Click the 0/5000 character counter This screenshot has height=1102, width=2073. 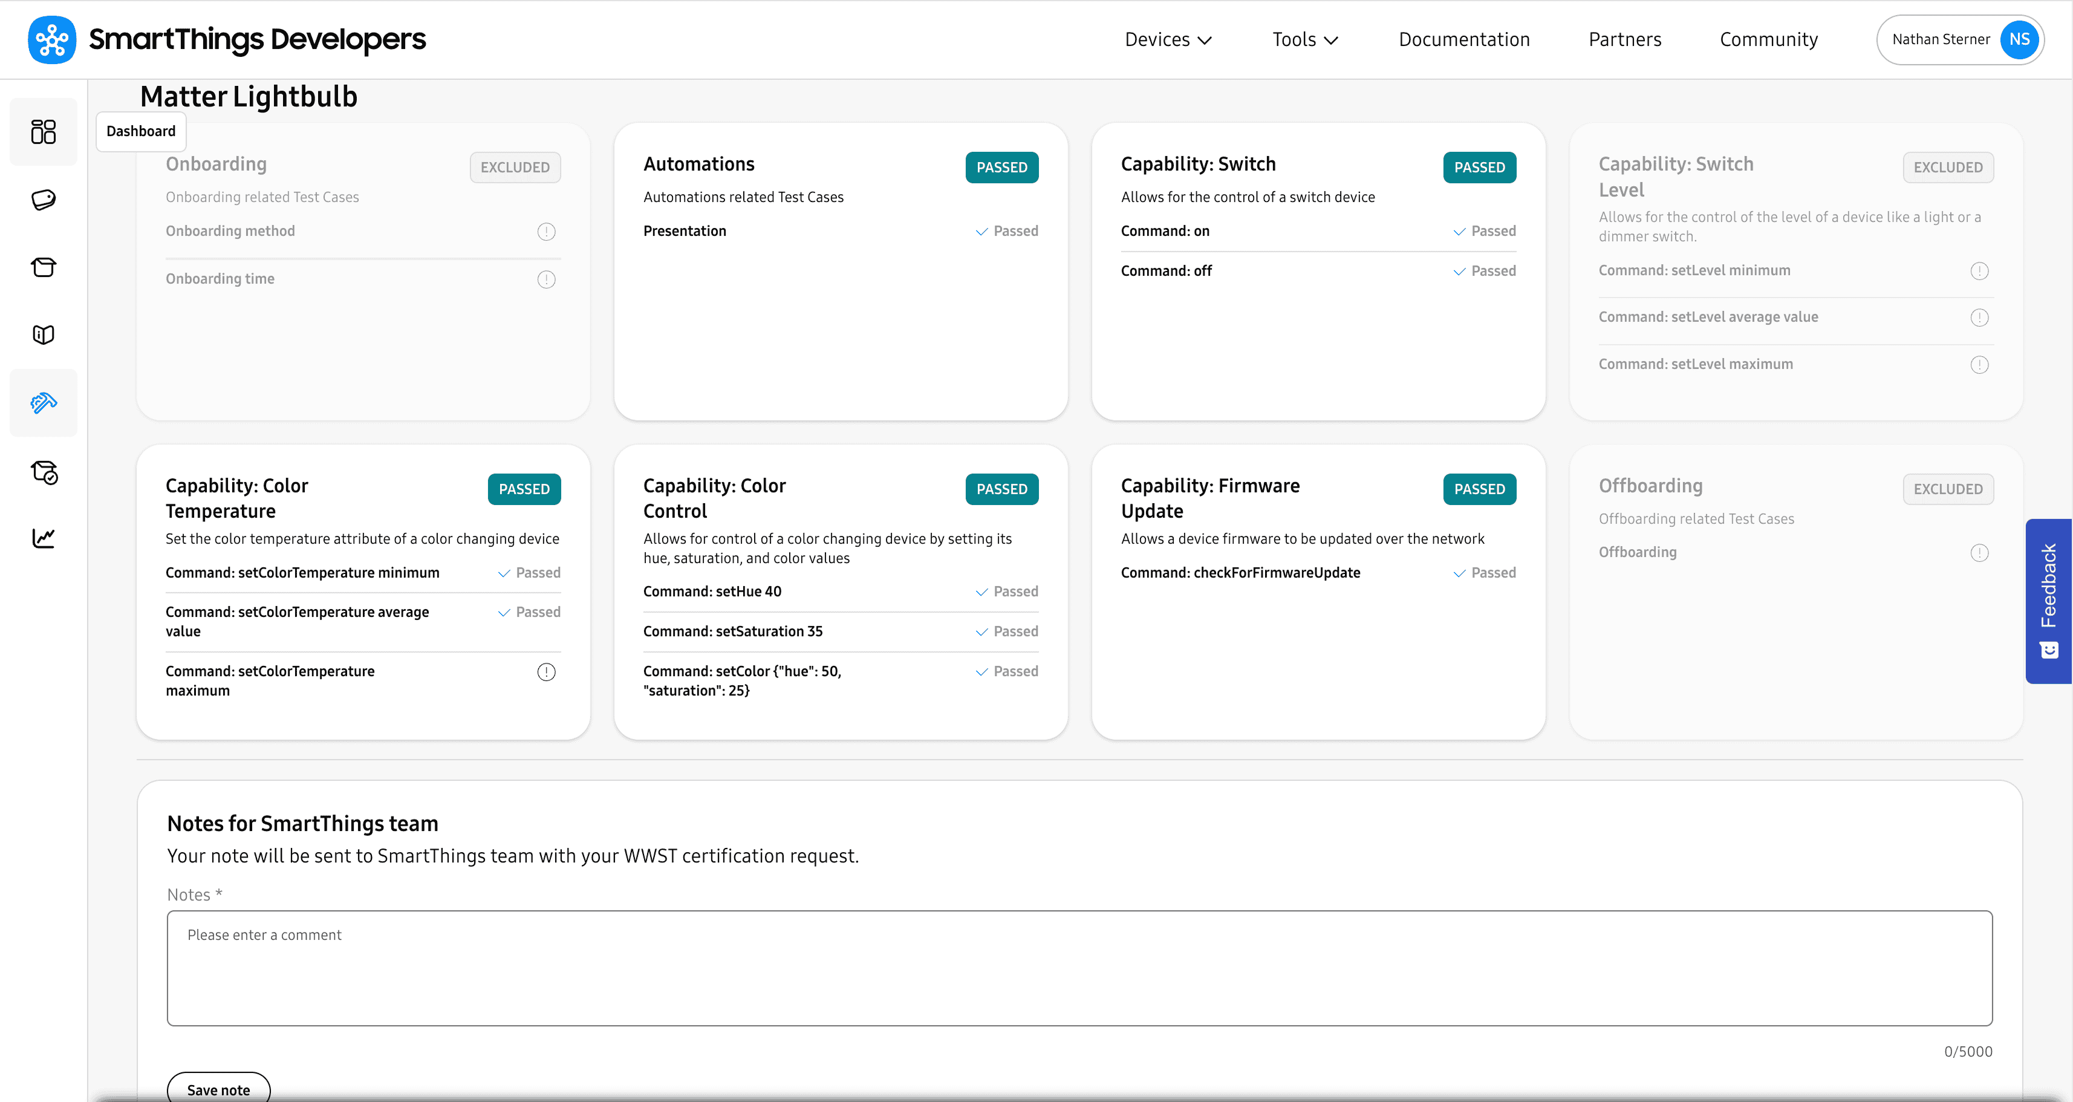point(1968,1051)
